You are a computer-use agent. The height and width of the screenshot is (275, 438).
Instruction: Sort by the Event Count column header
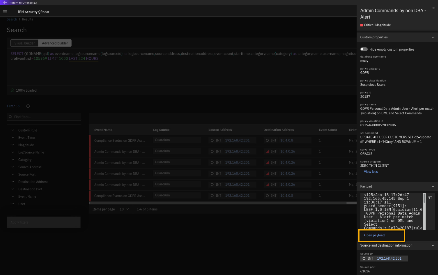328,130
